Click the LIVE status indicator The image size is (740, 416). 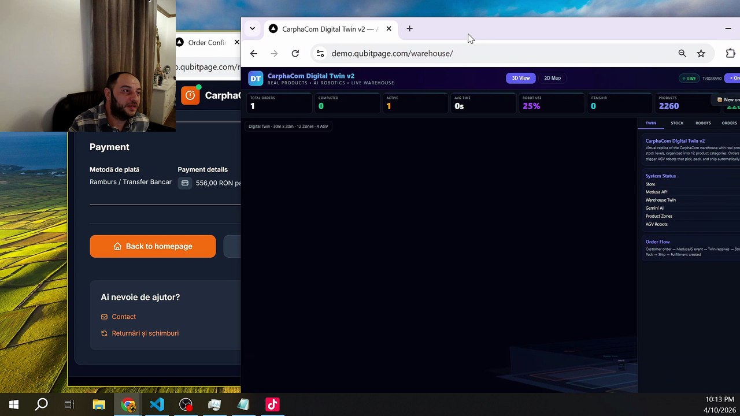pyautogui.click(x=689, y=79)
